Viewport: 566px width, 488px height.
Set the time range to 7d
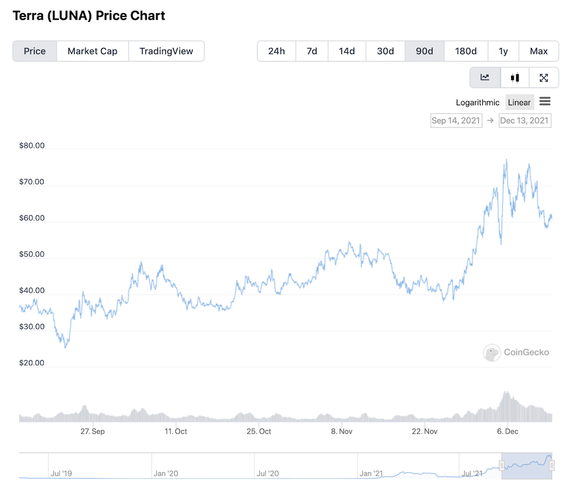coord(312,52)
